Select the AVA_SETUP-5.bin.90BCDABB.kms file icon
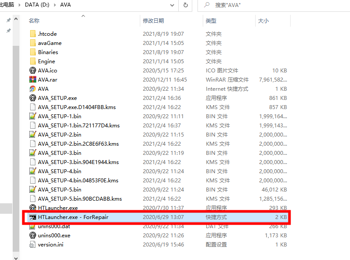 [33, 198]
